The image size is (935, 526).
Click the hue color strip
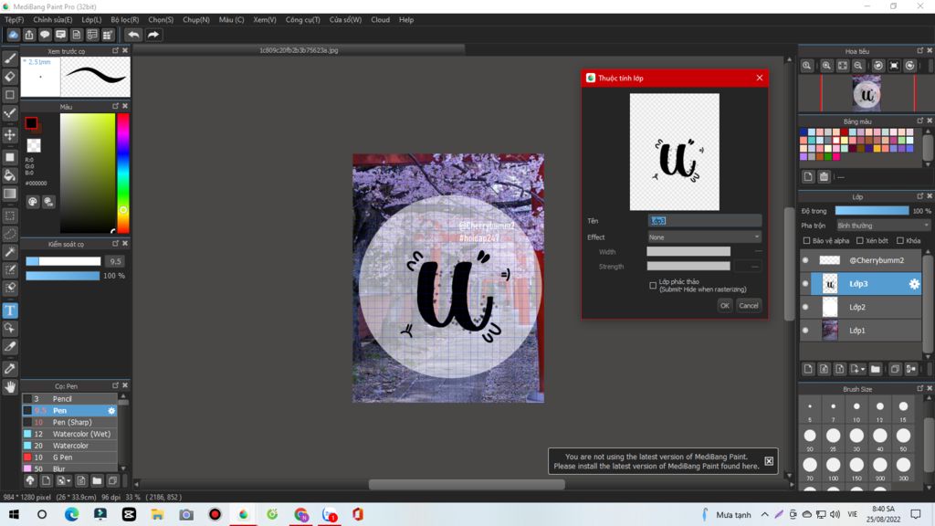tap(123, 173)
